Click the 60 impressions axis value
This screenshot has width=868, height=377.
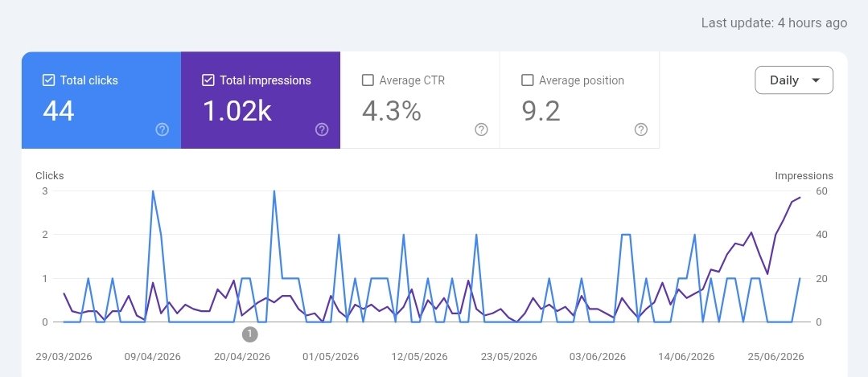(822, 191)
